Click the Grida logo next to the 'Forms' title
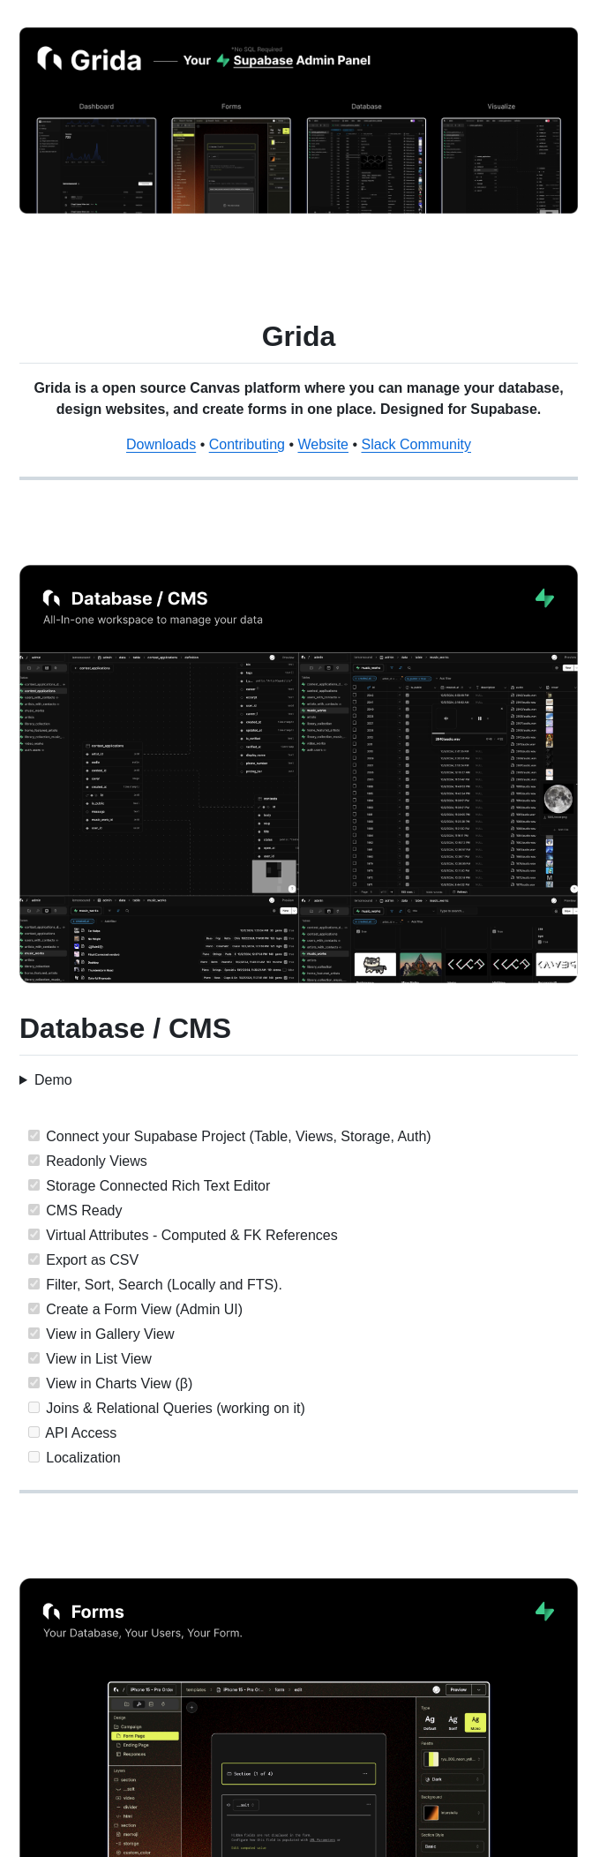Image resolution: width=592 pixels, height=1857 pixels. 52,1612
